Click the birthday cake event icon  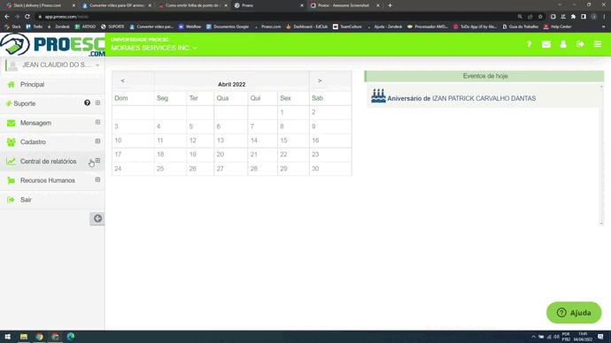tap(378, 96)
